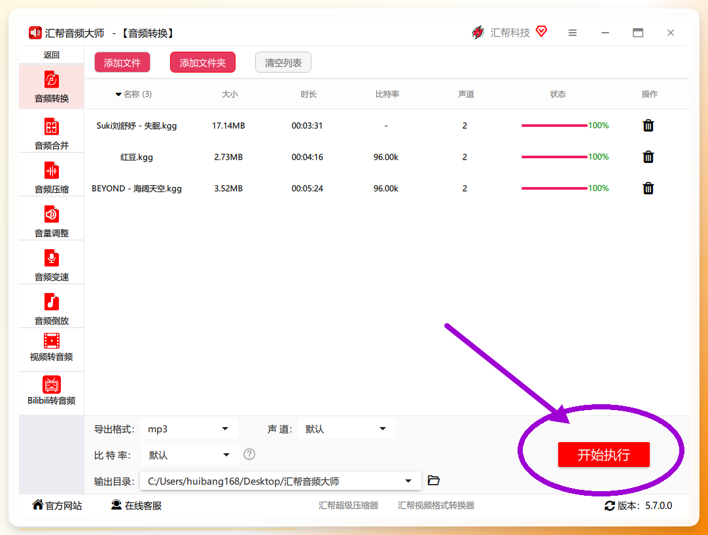Click the 添加文件夹 button
Viewport: 708px width, 535px height.
click(203, 62)
